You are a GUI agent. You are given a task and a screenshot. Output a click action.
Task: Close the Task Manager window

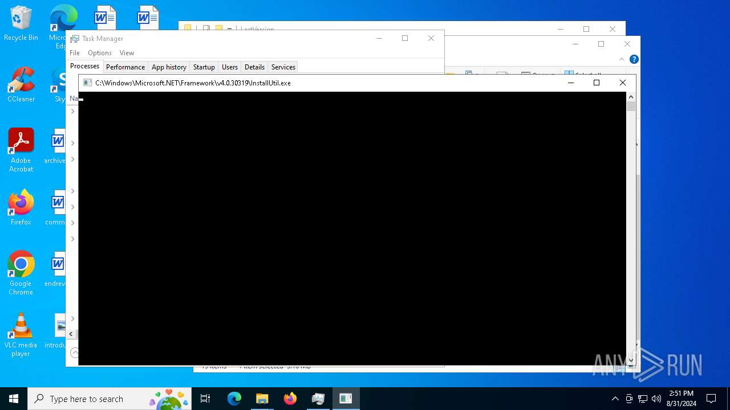click(431, 38)
